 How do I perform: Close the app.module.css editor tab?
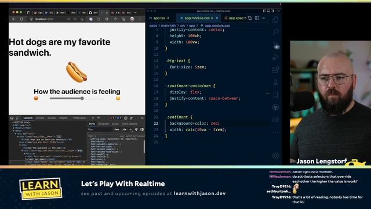[217, 18]
